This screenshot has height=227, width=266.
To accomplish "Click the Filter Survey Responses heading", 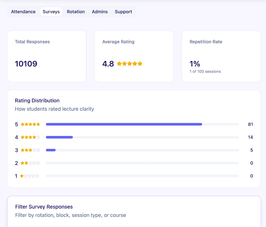I will (44, 207).
